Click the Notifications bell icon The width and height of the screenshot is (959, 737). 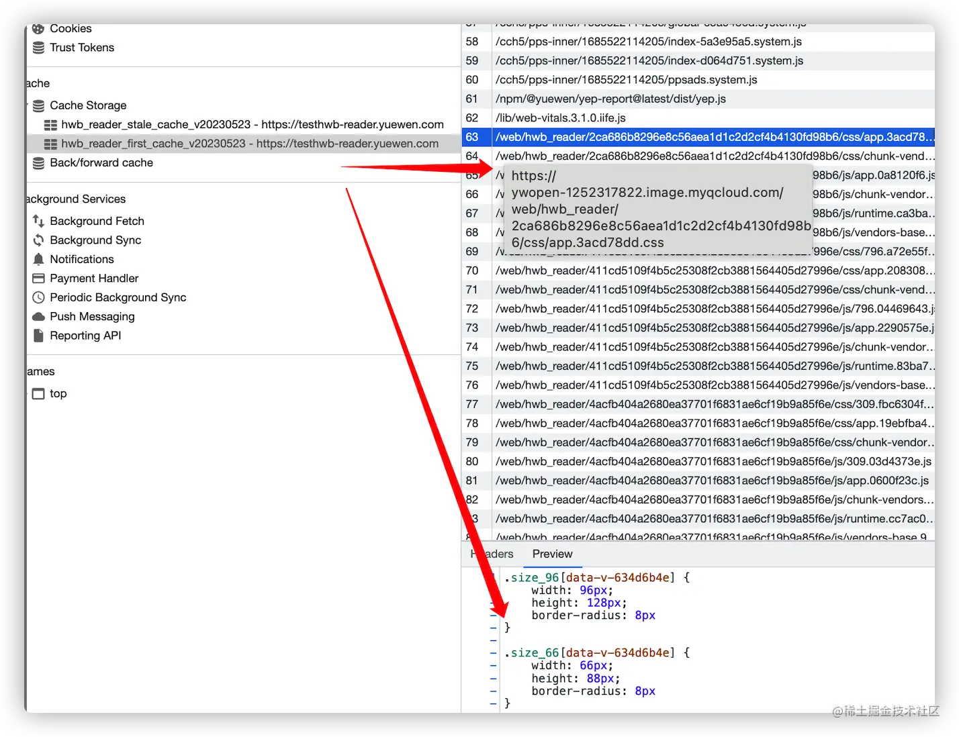click(x=38, y=259)
